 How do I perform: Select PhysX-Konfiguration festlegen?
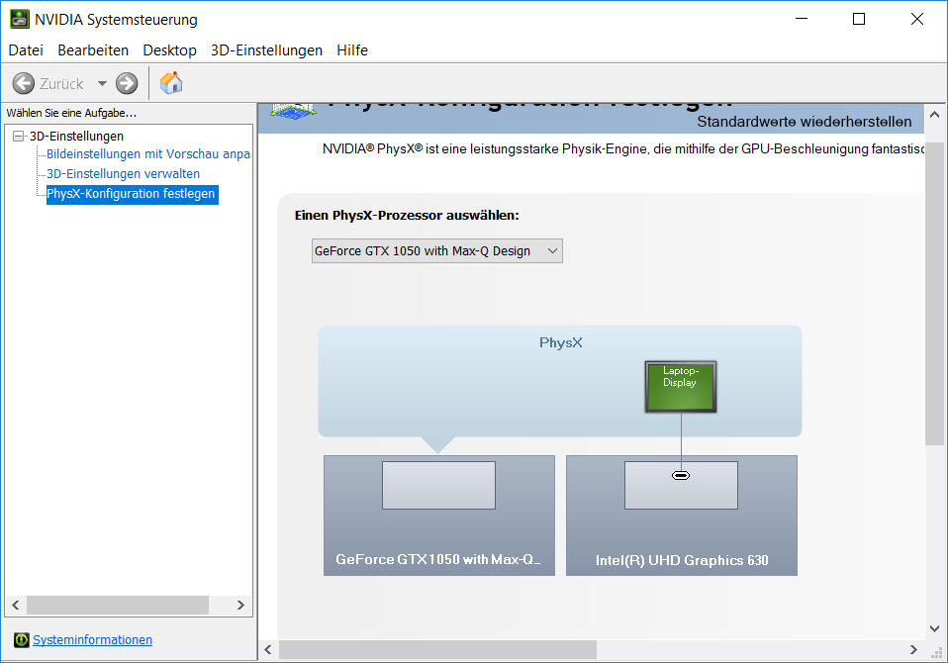pos(132,194)
